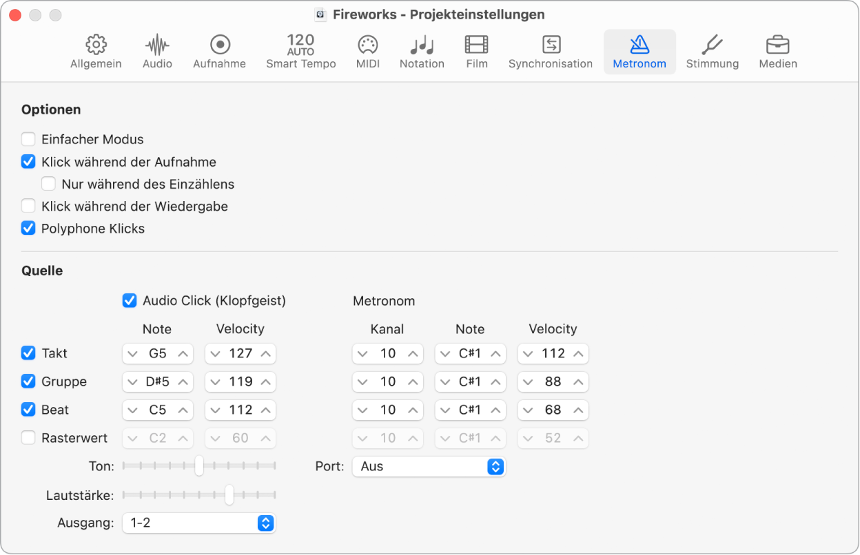
Task: Open the Allgemein settings gear icon
Action: coord(96,45)
